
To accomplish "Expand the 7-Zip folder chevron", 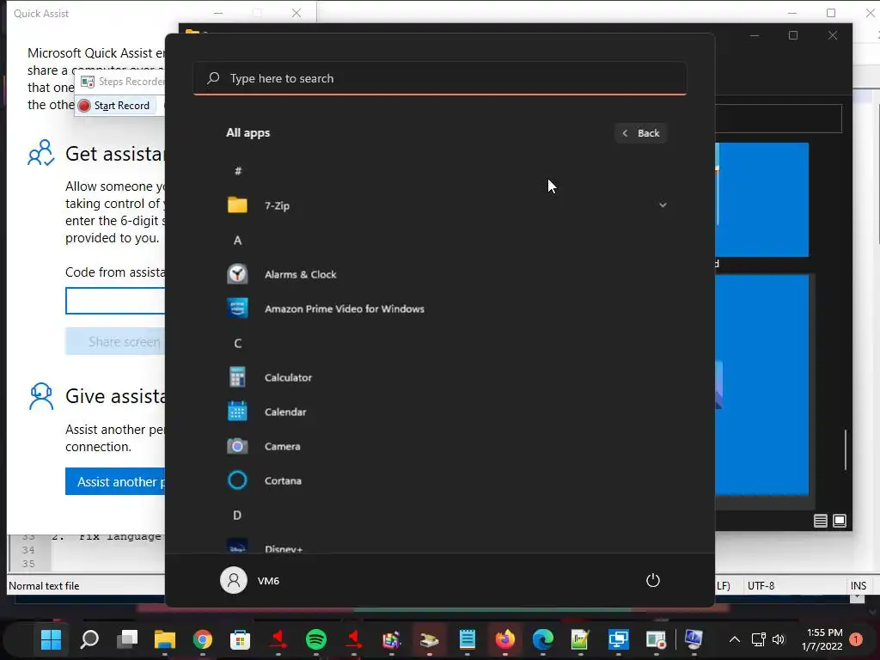I will (x=663, y=205).
